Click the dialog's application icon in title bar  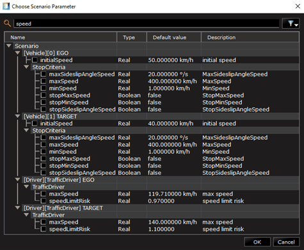coord(6,6)
